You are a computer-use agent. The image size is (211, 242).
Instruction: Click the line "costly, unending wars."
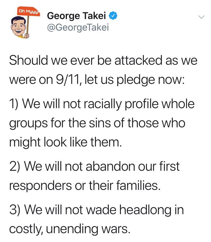pyautogui.click(x=70, y=229)
